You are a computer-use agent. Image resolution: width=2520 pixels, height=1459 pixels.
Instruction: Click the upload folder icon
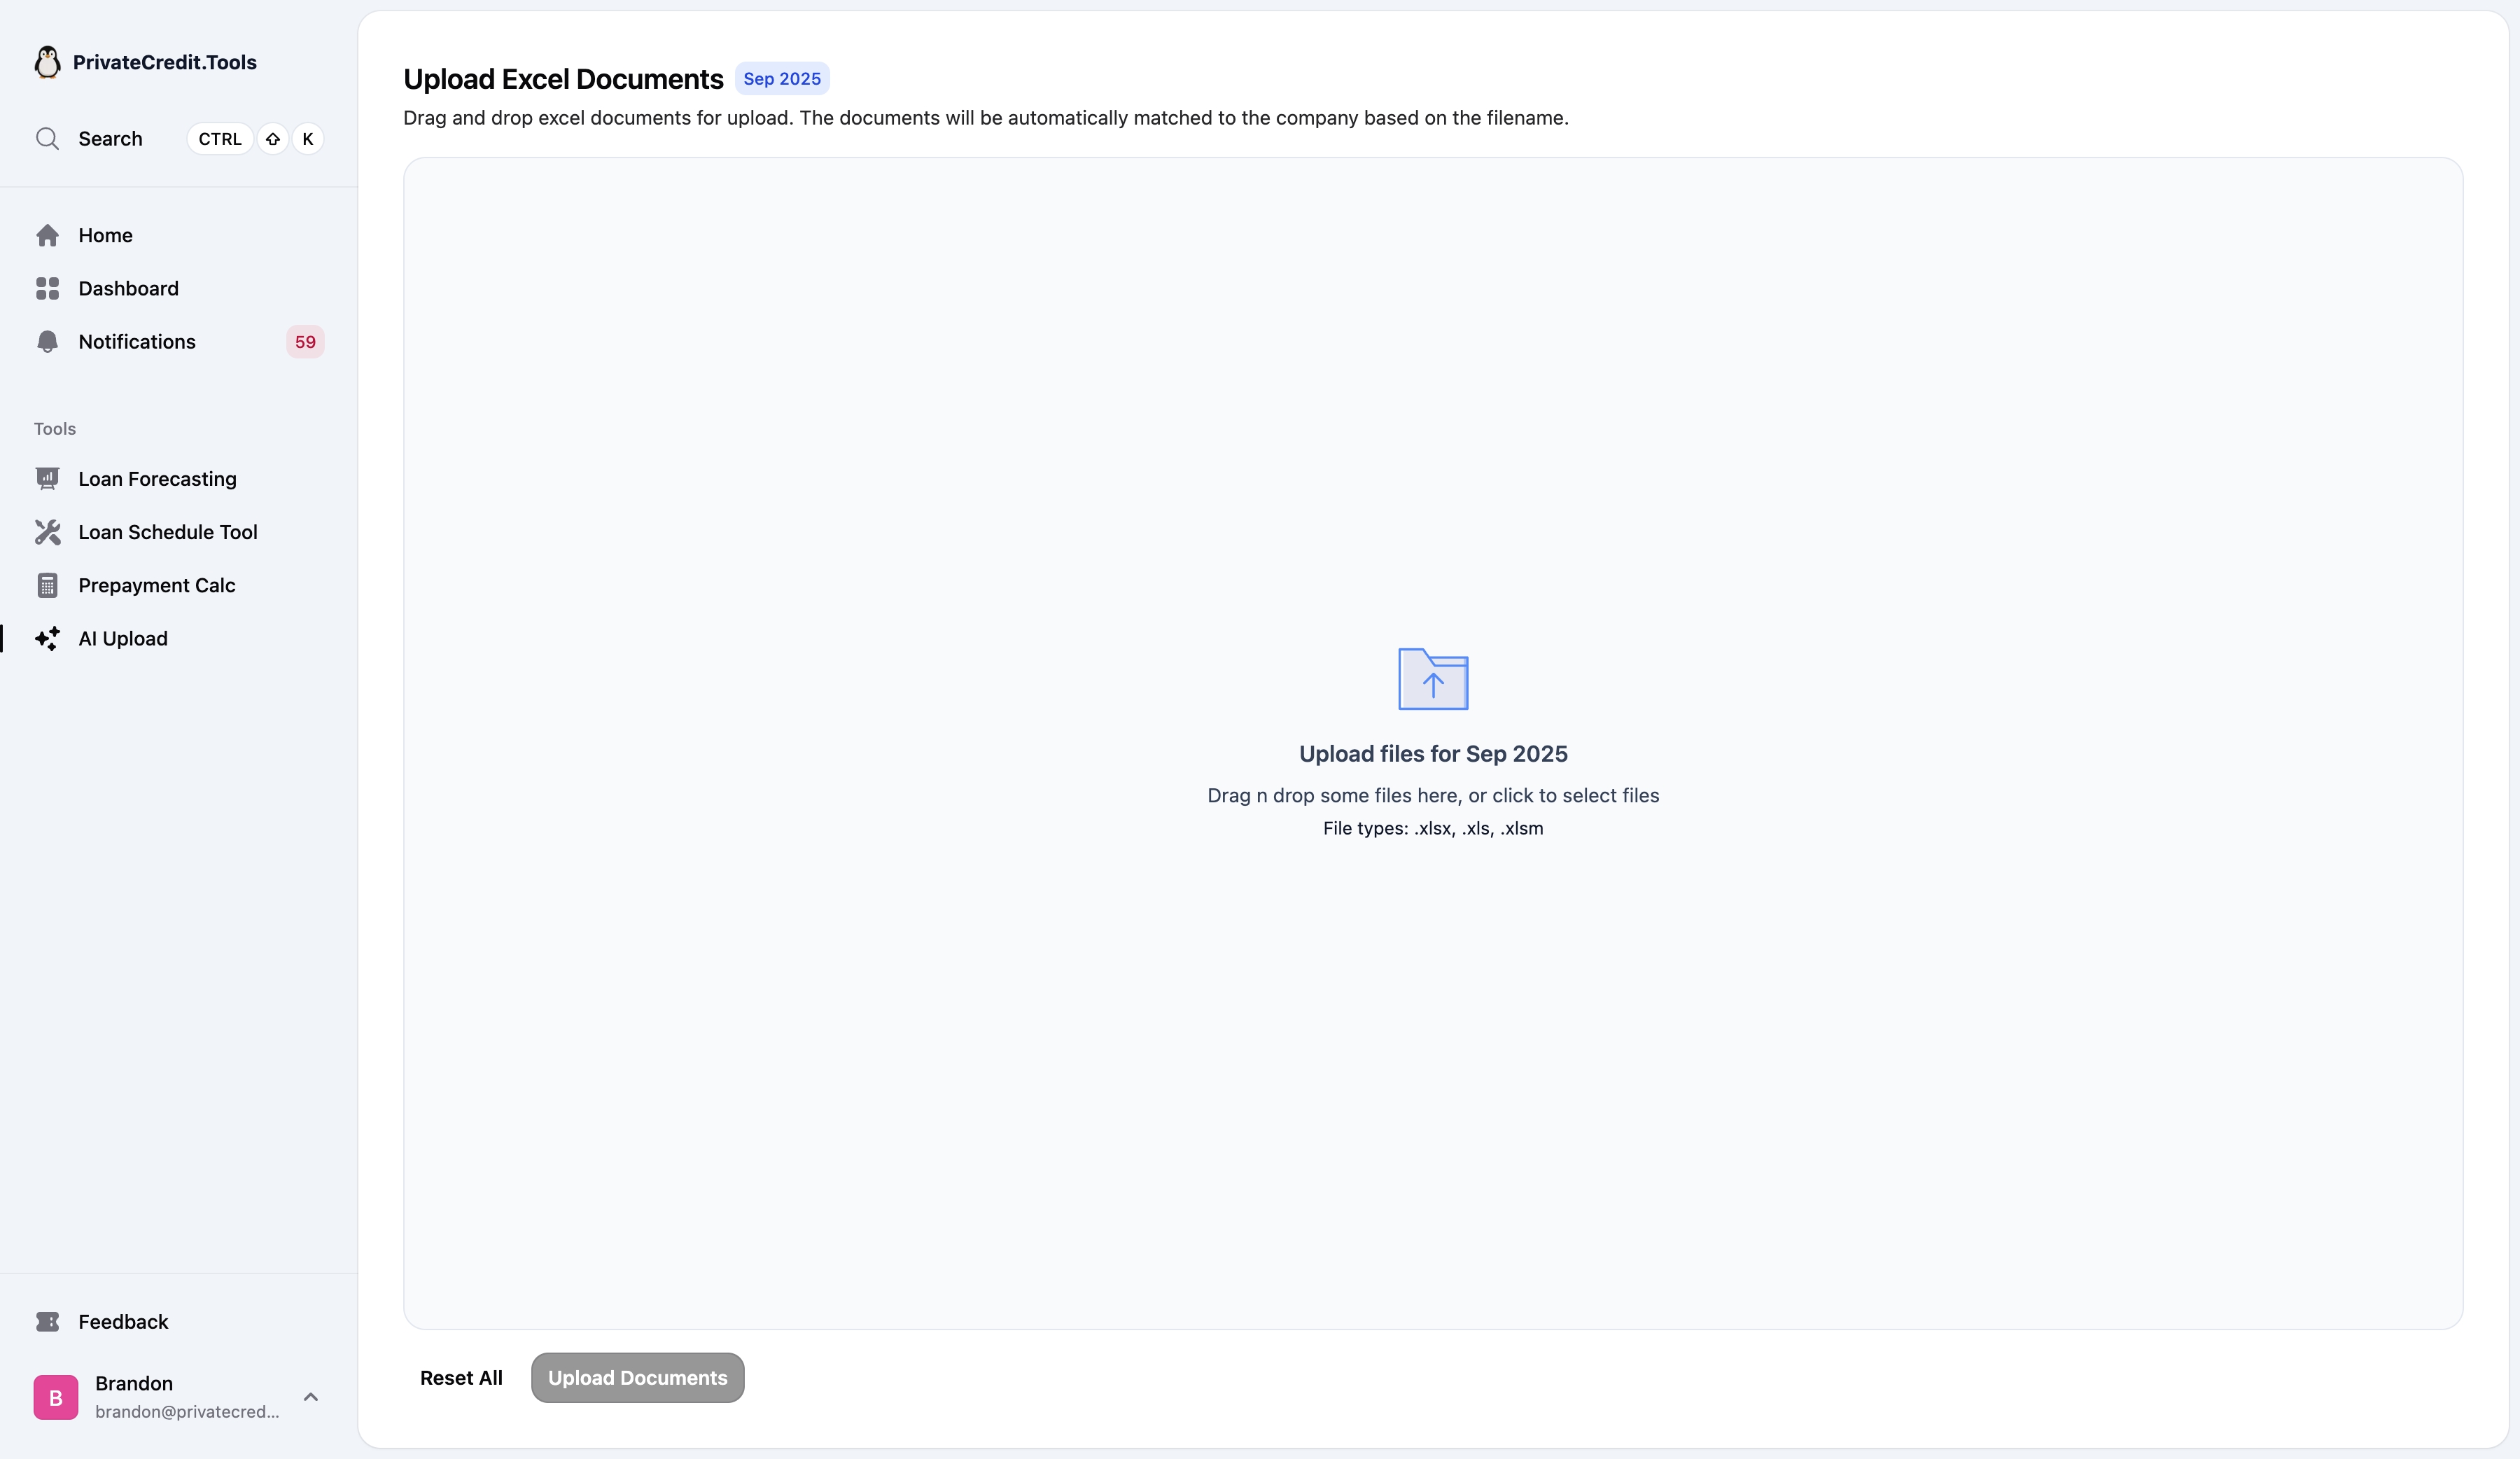(x=1432, y=679)
